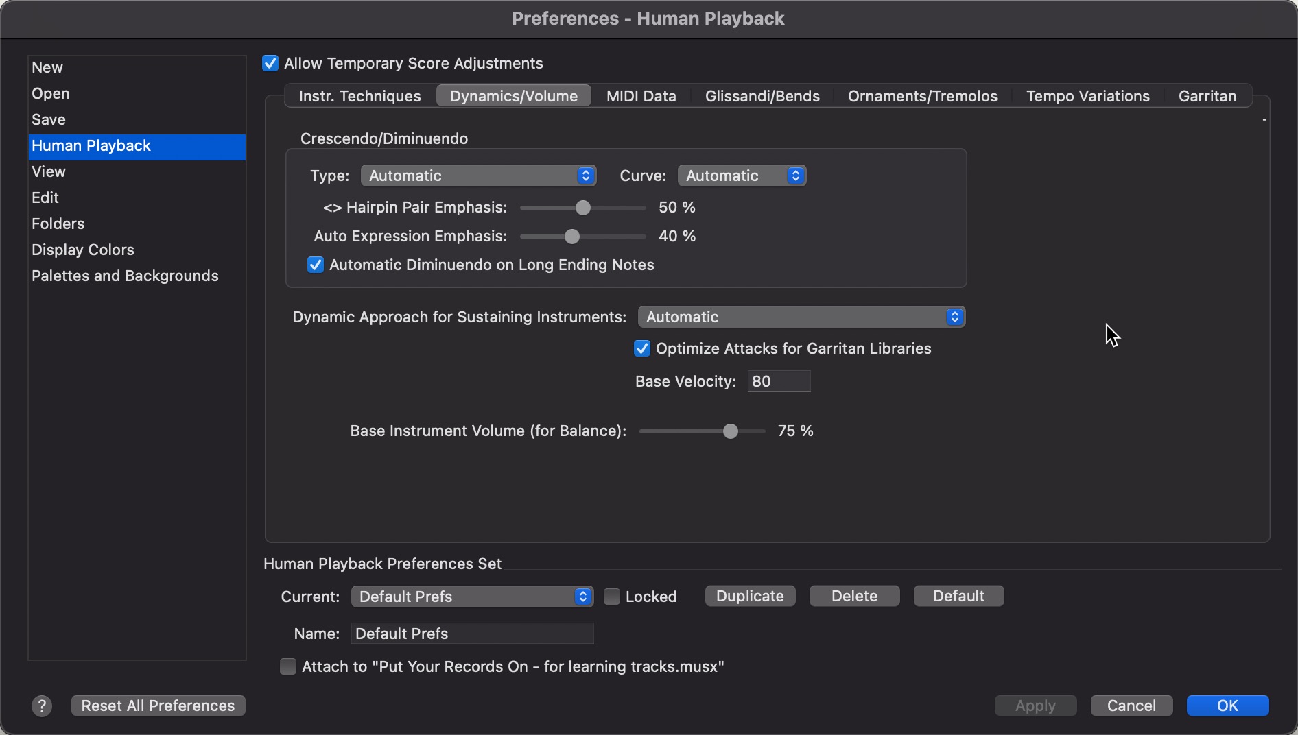
Task: Enable the Locked checkbox
Action: [x=612, y=597]
